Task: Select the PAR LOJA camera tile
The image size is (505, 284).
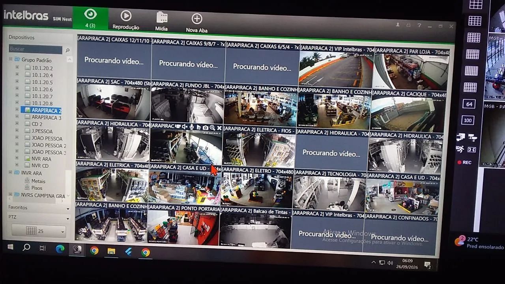Action: 412,70
